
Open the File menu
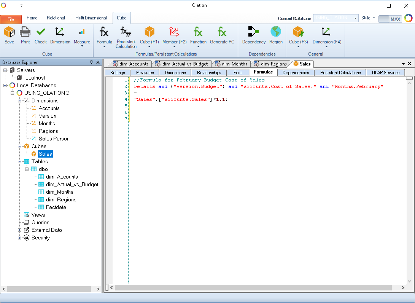[x=11, y=19]
